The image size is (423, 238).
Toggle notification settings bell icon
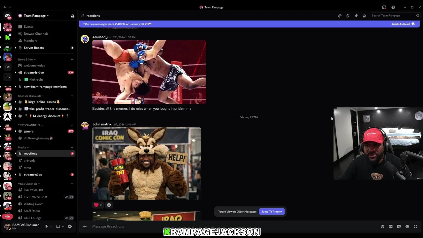click(x=348, y=16)
